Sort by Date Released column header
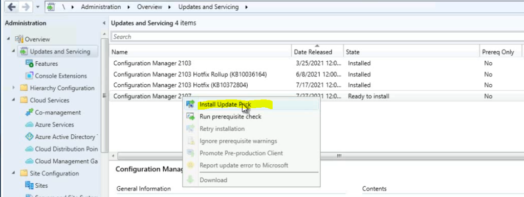 [317, 52]
